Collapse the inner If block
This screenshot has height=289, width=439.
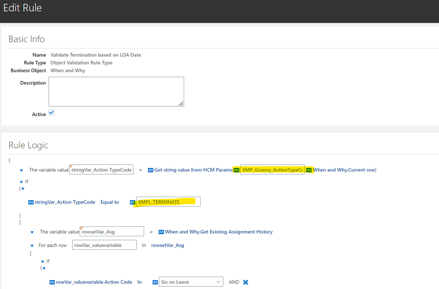point(43,261)
